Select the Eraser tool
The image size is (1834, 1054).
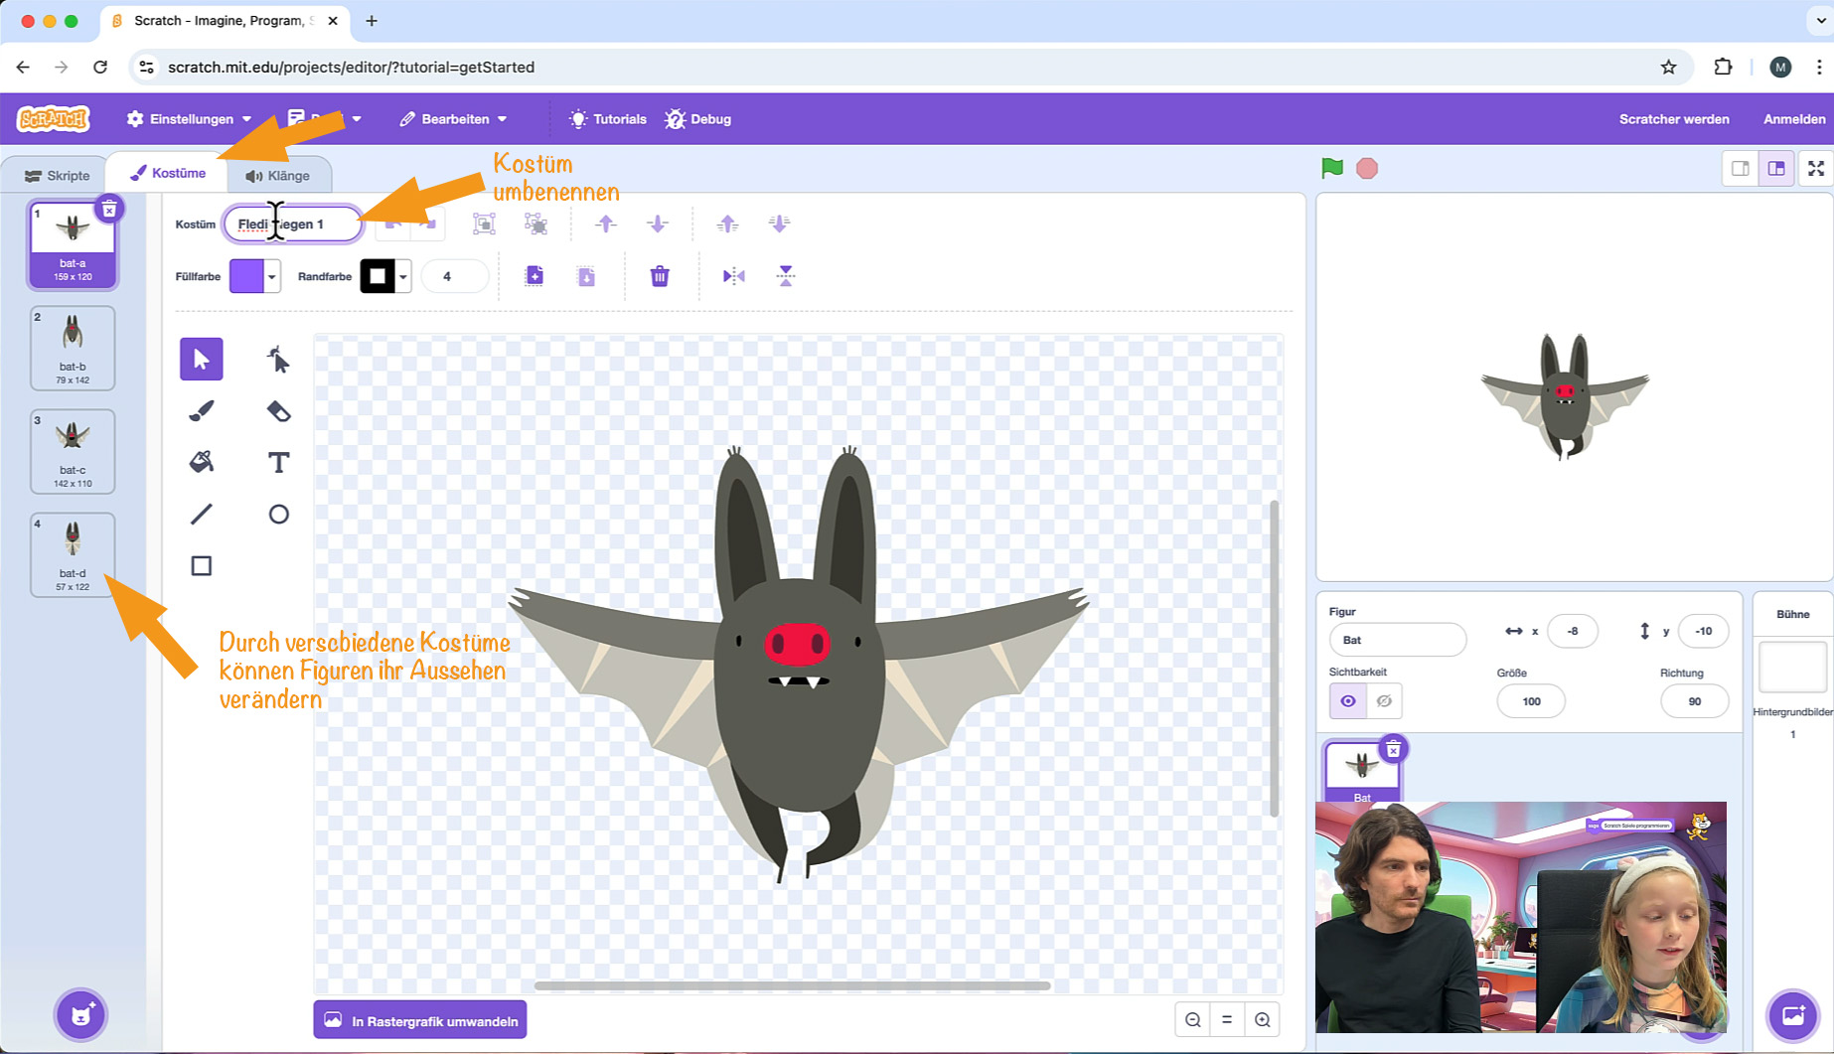click(x=278, y=411)
